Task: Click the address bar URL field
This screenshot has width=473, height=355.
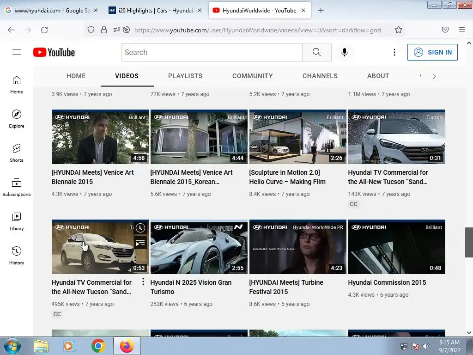Action: point(258,30)
